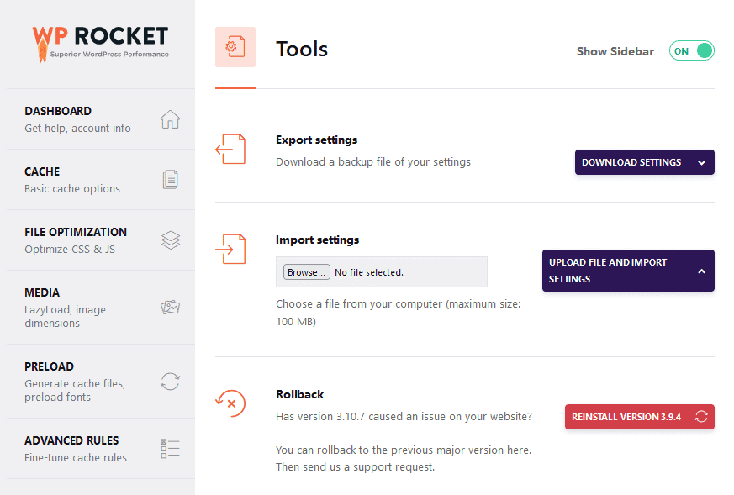The width and height of the screenshot is (734, 495).
Task: Click the WP Rocket logo
Action: click(100, 44)
